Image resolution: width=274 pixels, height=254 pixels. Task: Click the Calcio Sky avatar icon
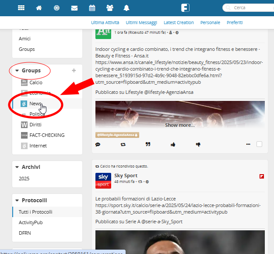24,82
